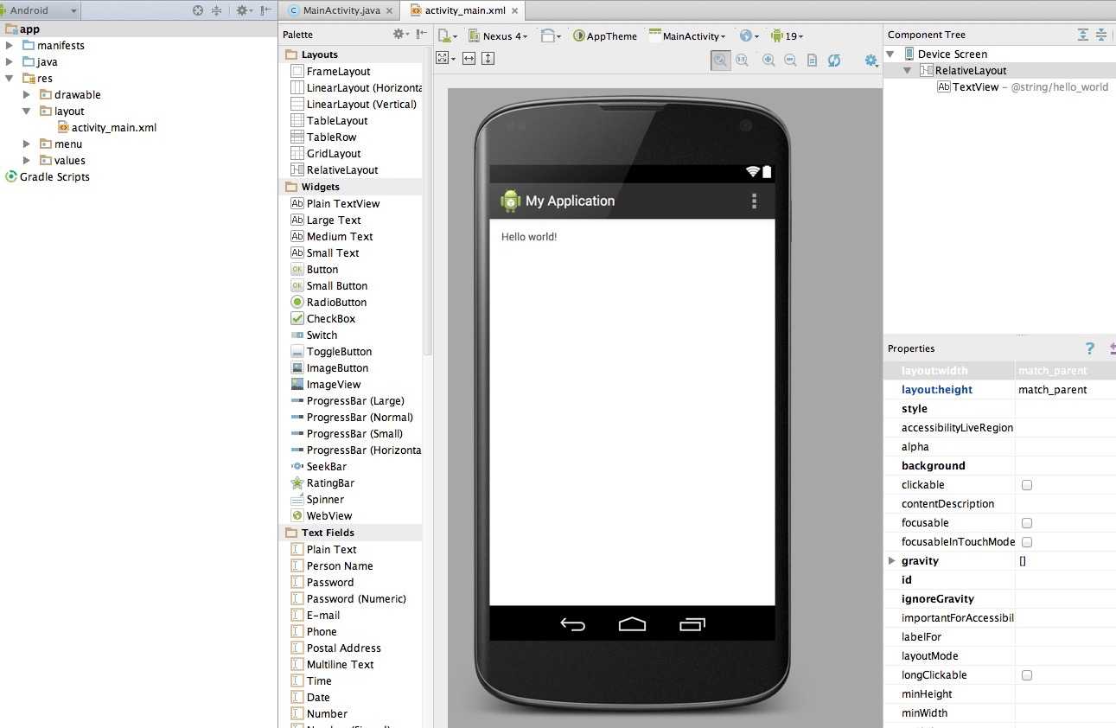The image size is (1116, 728).
Task: Click the layout:height value field
Action: [x=1063, y=390]
